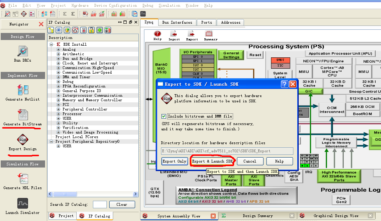This screenshot has width=381, height=221.
Task: Collapse the Project Peripheral Repository0 node
Action: pyautogui.click(x=51, y=141)
